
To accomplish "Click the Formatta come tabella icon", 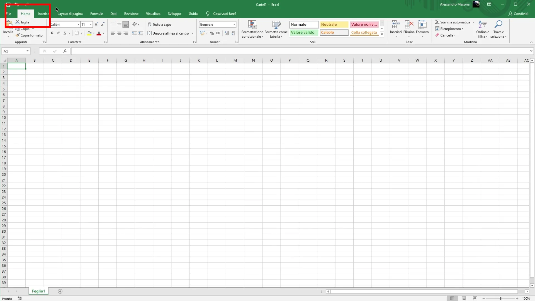I will click(276, 25).
